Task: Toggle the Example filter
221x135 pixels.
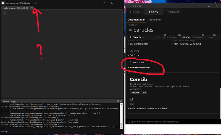Action: pos(210,37)
